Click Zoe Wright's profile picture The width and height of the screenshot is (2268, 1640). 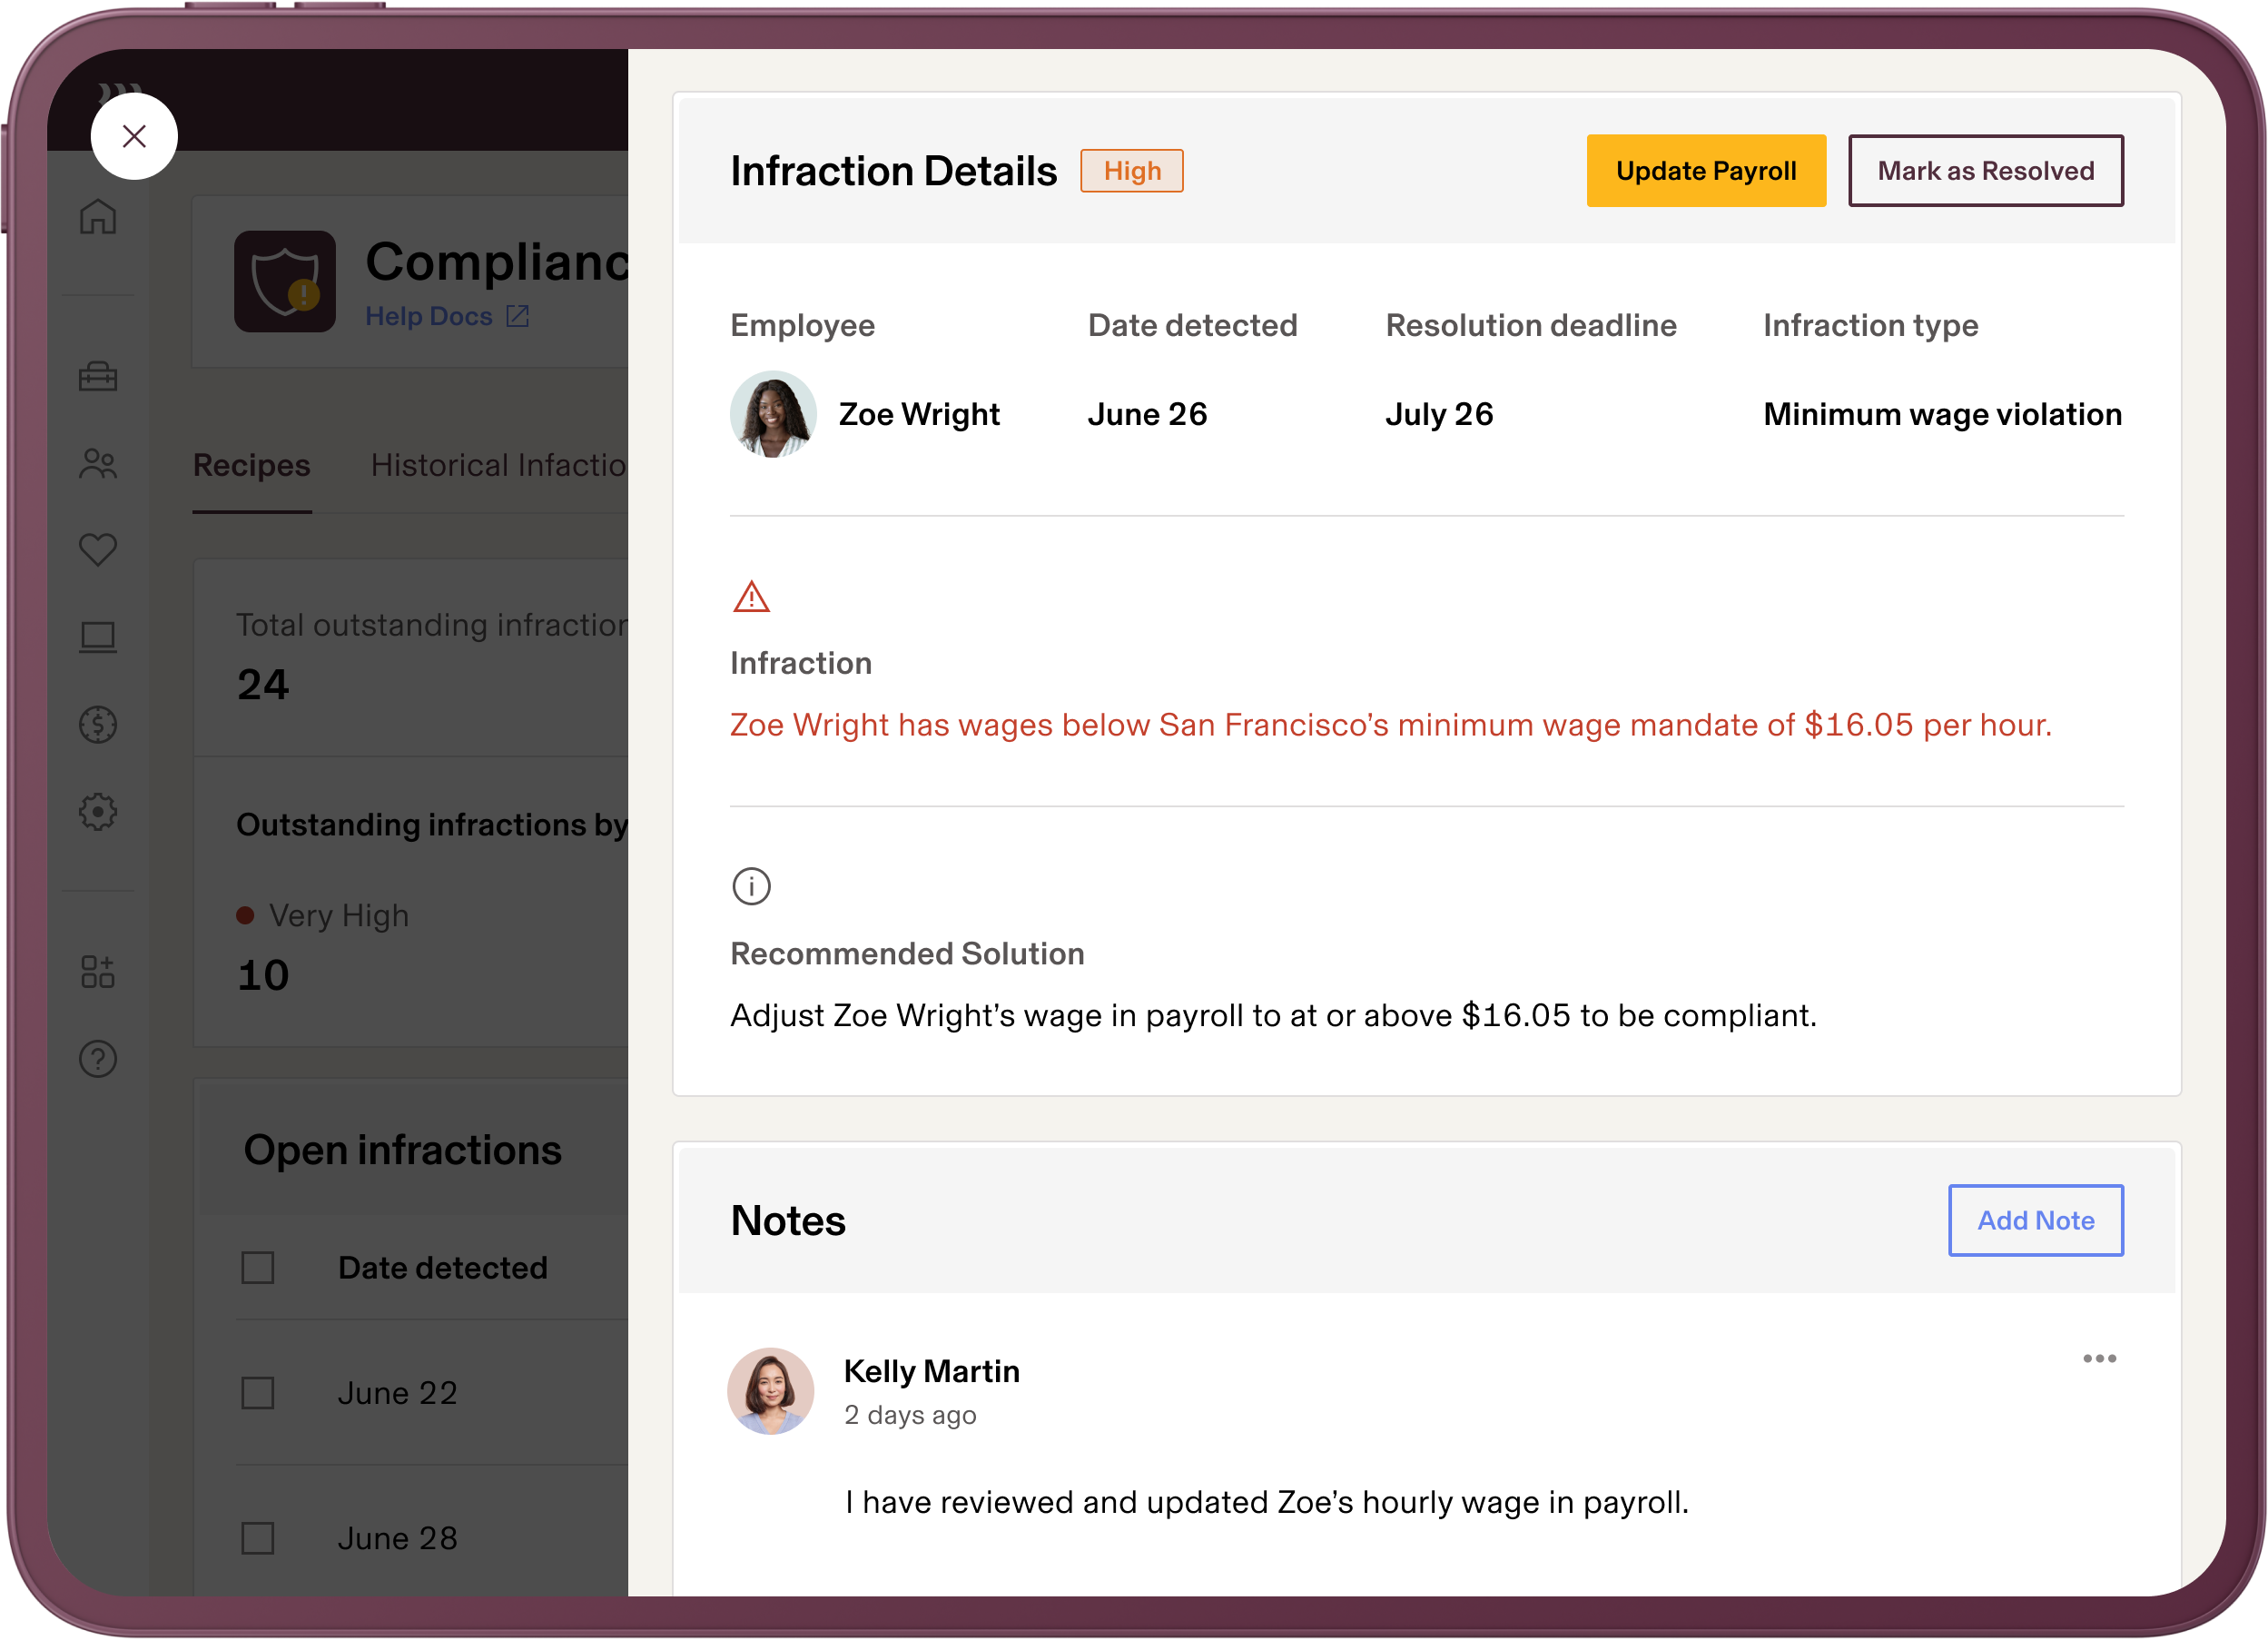click(772, 413)
